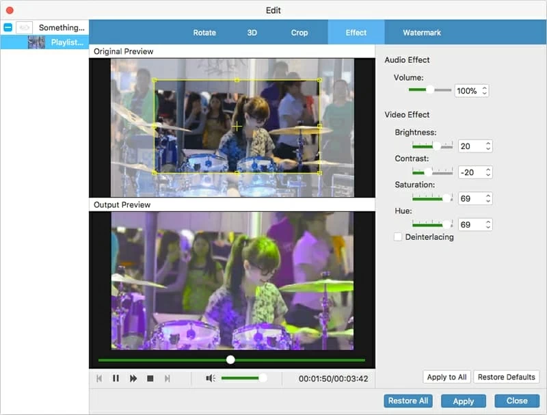This screenshot has width=547, height=415.
Task: Pause the video playback
Action: (116, 378)
